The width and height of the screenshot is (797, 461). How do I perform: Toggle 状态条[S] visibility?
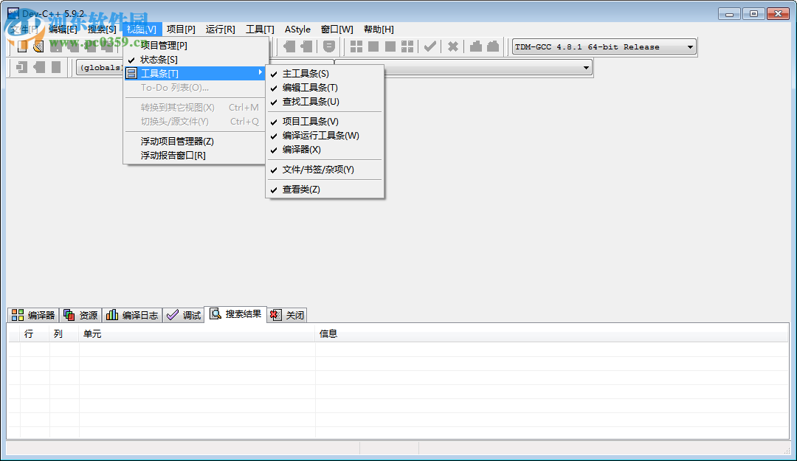pos(159,58)
